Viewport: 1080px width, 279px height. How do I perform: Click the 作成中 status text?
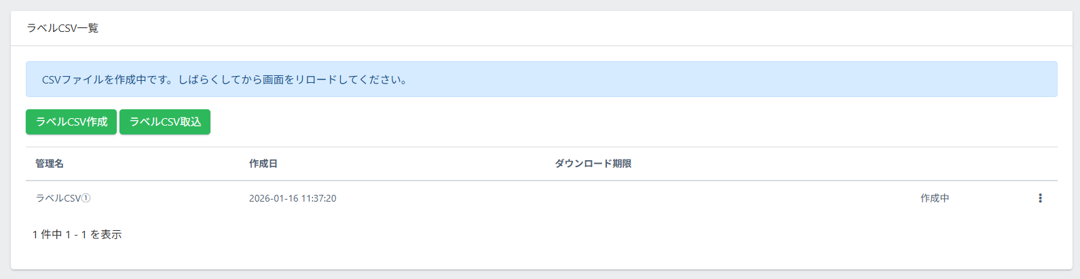[935, 198]
